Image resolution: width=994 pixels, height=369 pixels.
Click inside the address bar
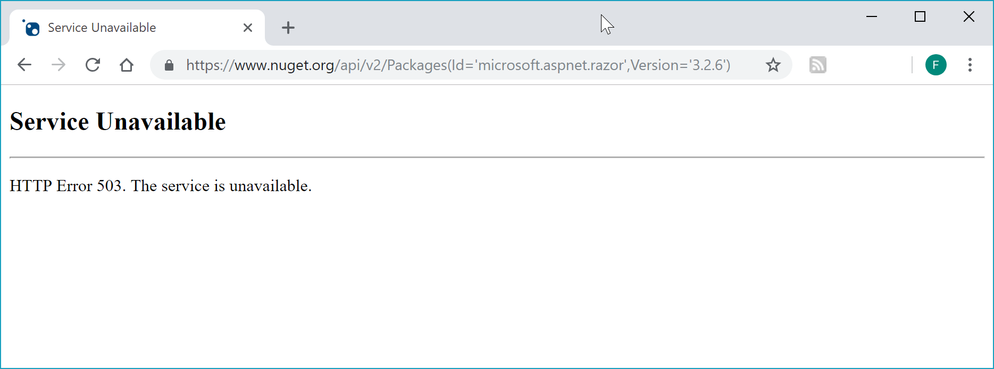pyautogui.click(x=457, y=65)
